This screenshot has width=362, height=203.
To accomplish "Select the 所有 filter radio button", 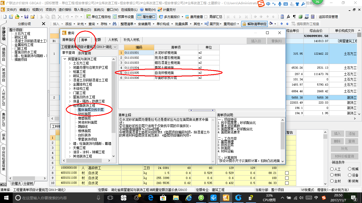I will point(350,181).
